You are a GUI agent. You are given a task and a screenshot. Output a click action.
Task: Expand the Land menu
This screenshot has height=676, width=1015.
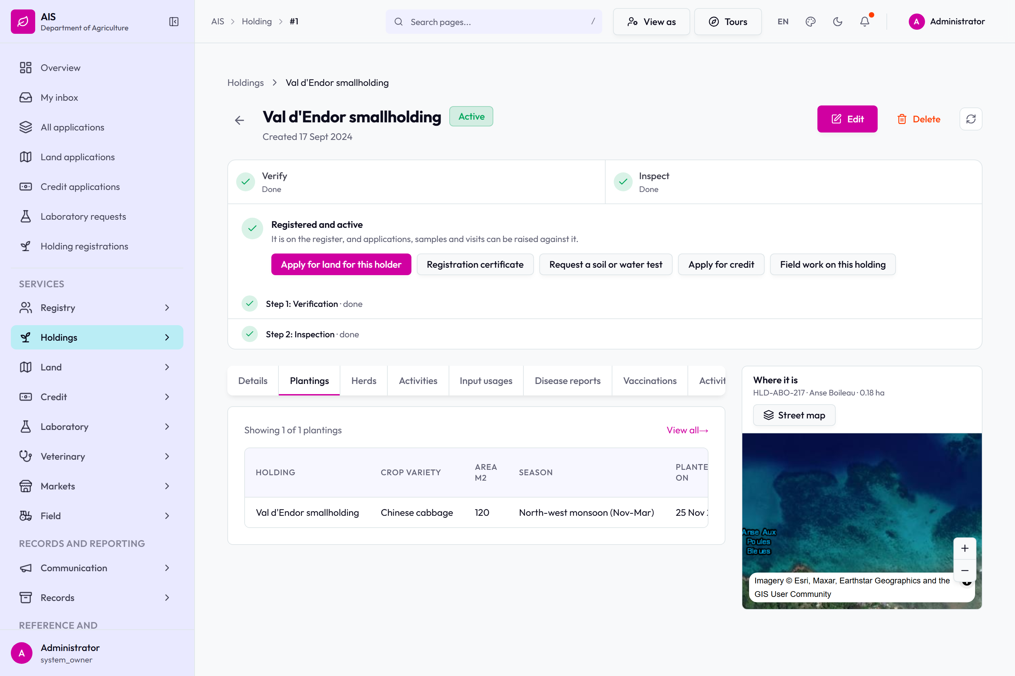(97, 367)
